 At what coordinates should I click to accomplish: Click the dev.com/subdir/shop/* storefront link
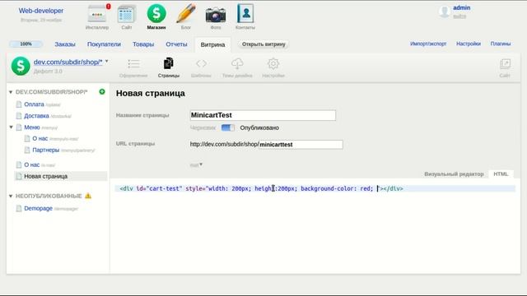point(68,62)
